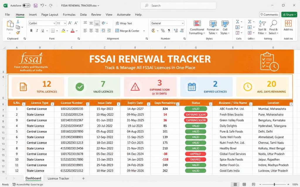Image resolution: width=300 pixels, height=187 pixels.
Task: Click Increase Decimal icon
Action: (176, 30)
